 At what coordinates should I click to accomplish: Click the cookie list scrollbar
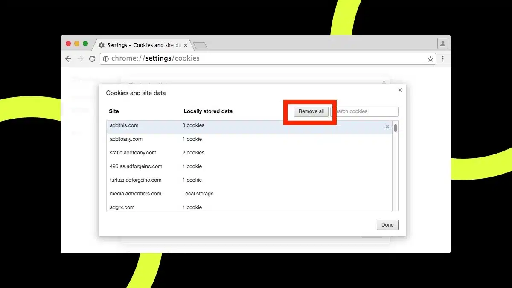[x=396, y=128]
